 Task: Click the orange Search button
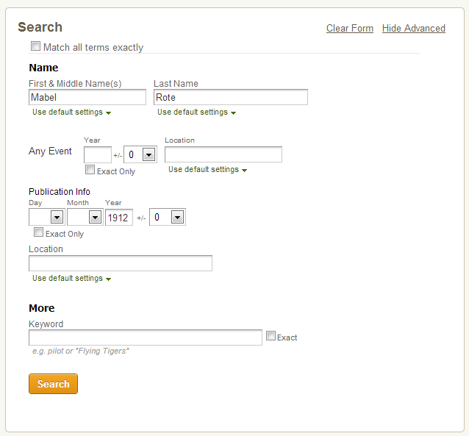(x=53, y=384)
